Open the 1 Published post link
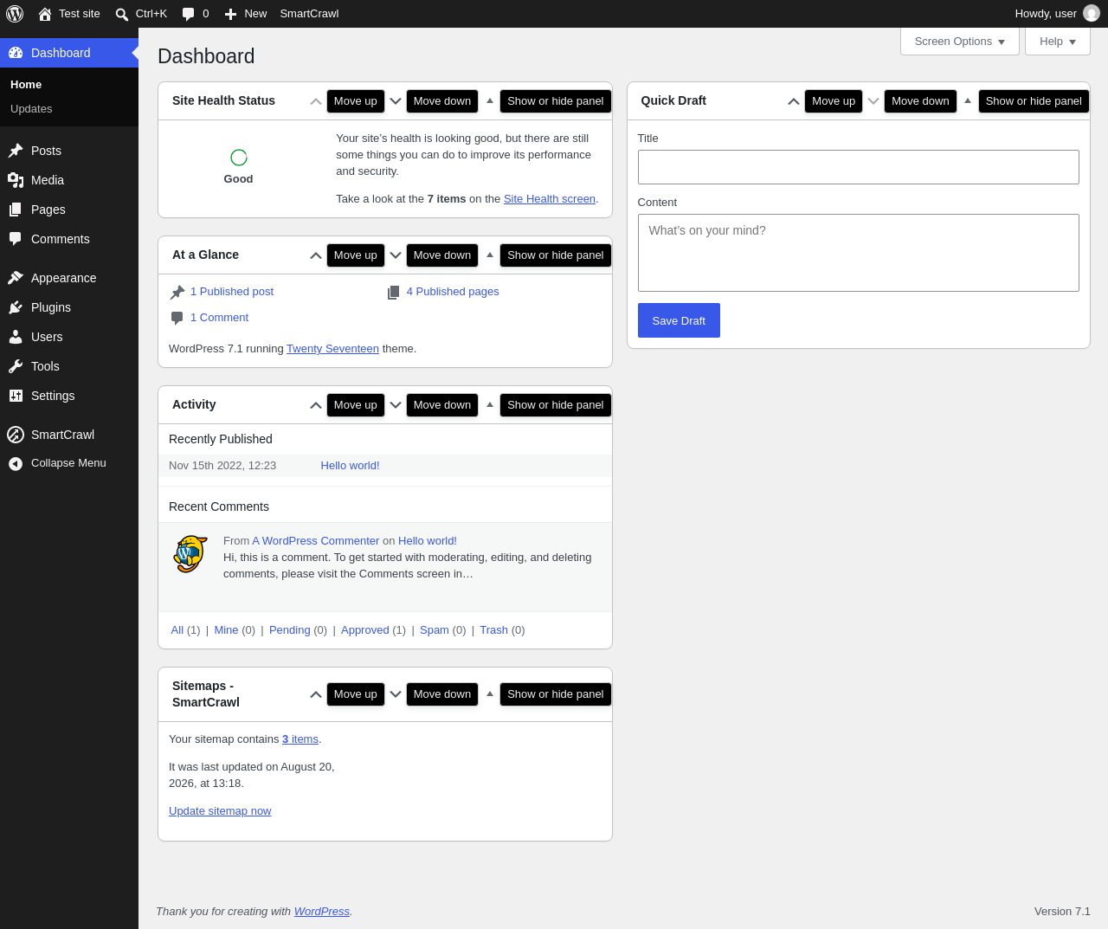Image resolution: width=1108 pixels, height=929 pixels. click(232, 292)
